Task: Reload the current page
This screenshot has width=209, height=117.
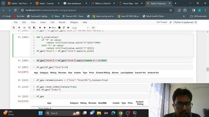Action: (15, 10)
